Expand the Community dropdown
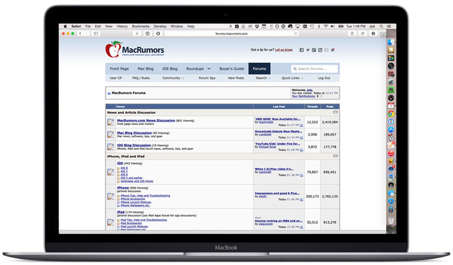453x265 pixels. (x=172, y=78)
